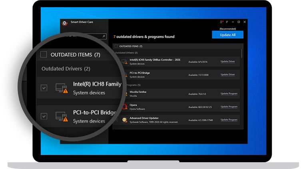This screenshot has height=169, width=301.
Task: Click 'Available: 76.0.1.0' version text
Action: point(197,94)
